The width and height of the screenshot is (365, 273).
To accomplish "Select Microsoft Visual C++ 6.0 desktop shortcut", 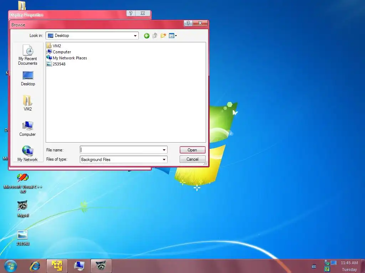I will point(23,183).
